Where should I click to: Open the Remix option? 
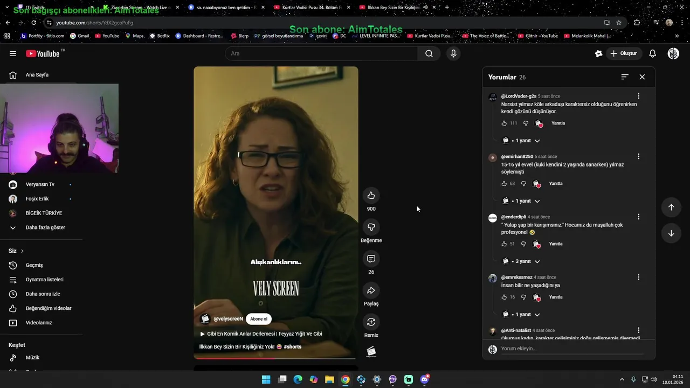(x=371, y=322)
